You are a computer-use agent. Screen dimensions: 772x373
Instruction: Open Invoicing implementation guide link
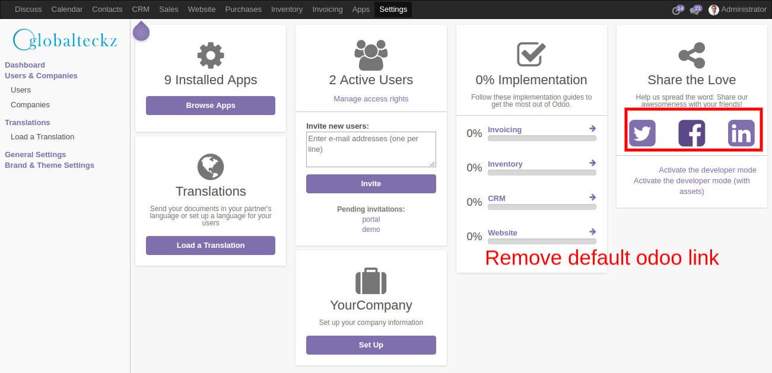tap(504, 130)
